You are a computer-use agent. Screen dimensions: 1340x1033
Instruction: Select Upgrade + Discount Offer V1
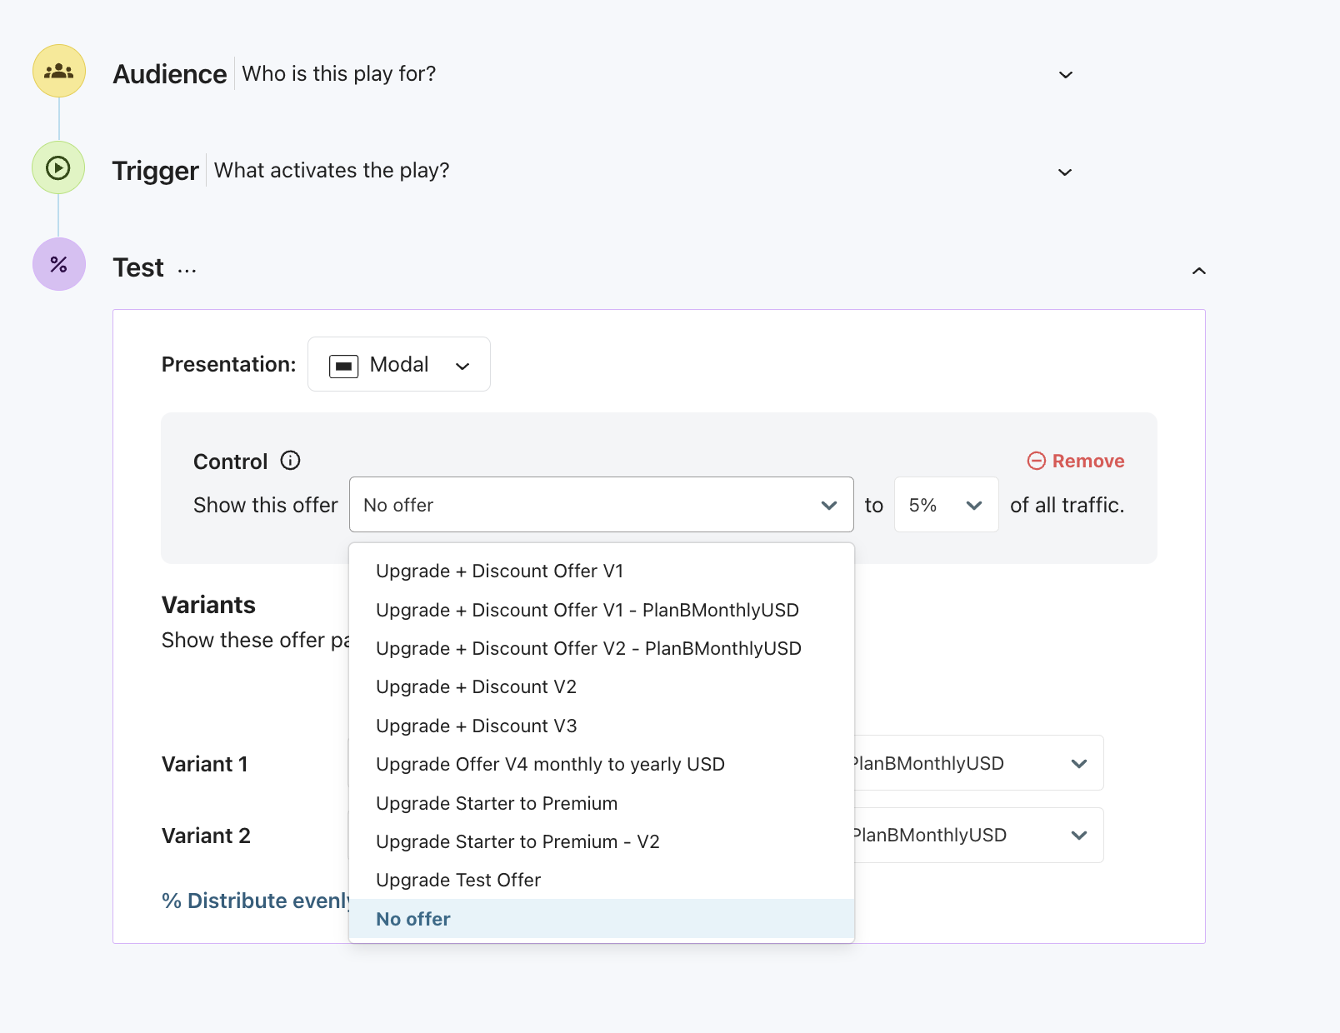[x=602, y=571]
